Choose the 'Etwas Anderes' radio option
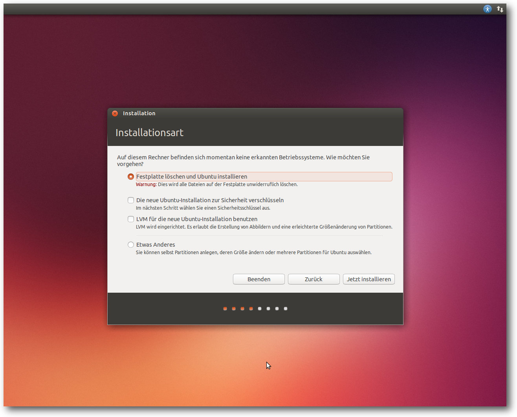Viewport: 517px width, 417px height. click(x=131, y=245)
